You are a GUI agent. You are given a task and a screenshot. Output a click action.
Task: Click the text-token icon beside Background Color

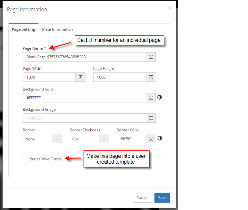coord(151,98)
